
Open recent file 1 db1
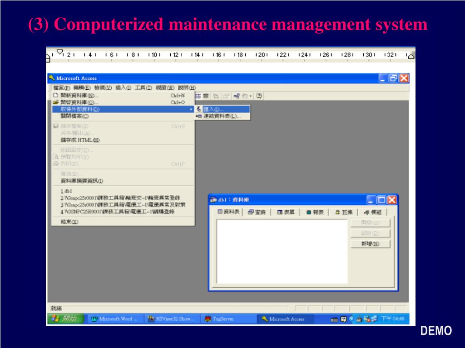[123, 191]
